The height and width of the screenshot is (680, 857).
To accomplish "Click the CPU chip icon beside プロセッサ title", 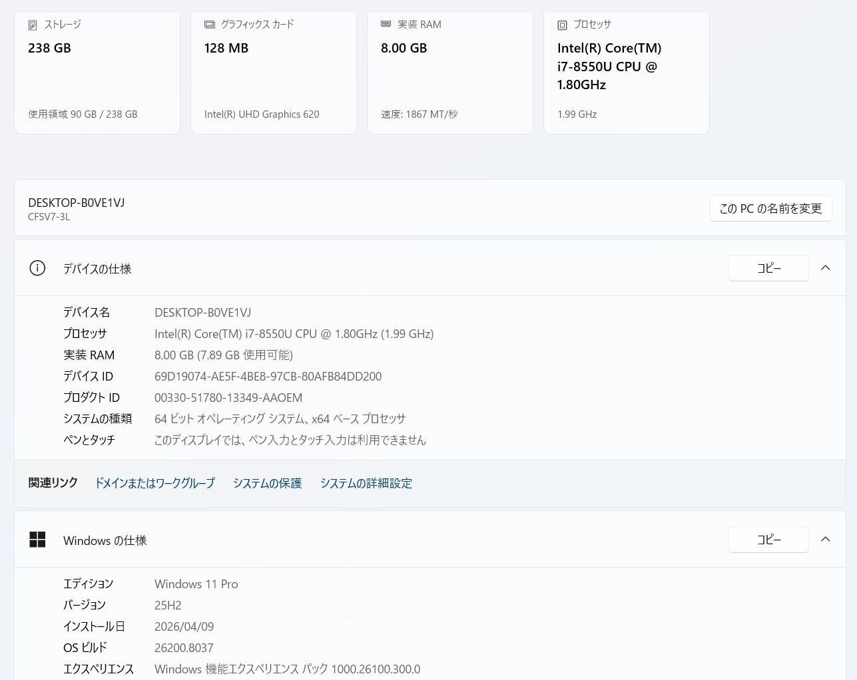I will coord(562,25).
